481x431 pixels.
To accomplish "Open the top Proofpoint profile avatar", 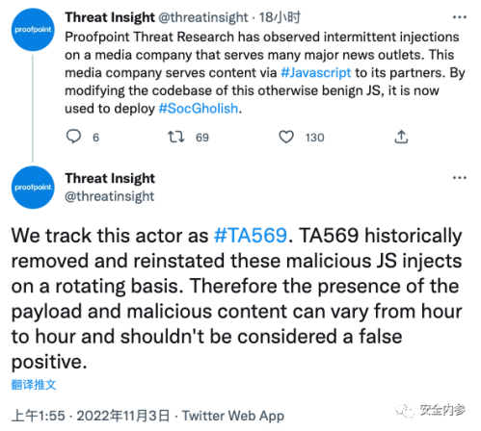I will 33,30.
